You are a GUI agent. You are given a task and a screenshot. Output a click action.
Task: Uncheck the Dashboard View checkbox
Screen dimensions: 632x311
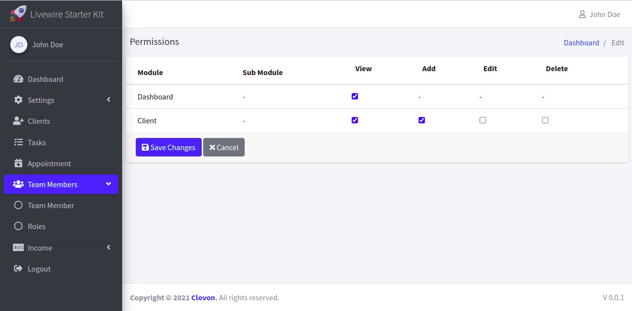point(355,96)
